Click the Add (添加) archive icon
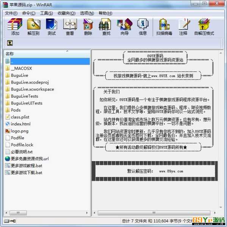The width and height of the screenshot is (227, 227). tap(15, 27)
